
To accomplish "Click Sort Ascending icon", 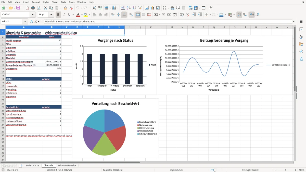I will pos(129,8).
